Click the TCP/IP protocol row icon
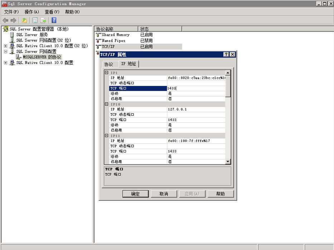Screen dimensions: 334x250 [98, 46]
